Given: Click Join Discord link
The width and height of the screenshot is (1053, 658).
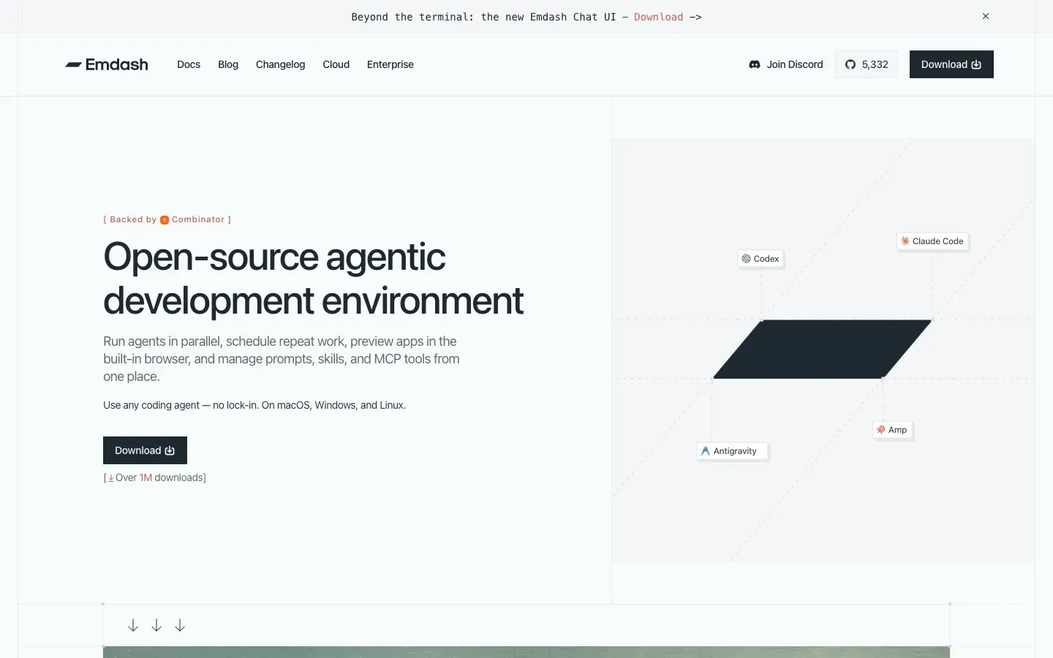Looking at the screenshot, I should pos(786,64).
